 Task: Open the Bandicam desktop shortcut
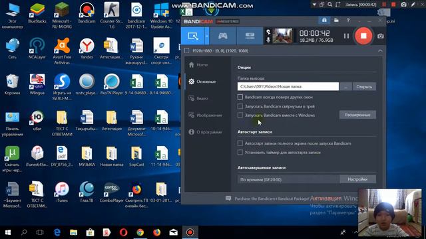point(87,13)
